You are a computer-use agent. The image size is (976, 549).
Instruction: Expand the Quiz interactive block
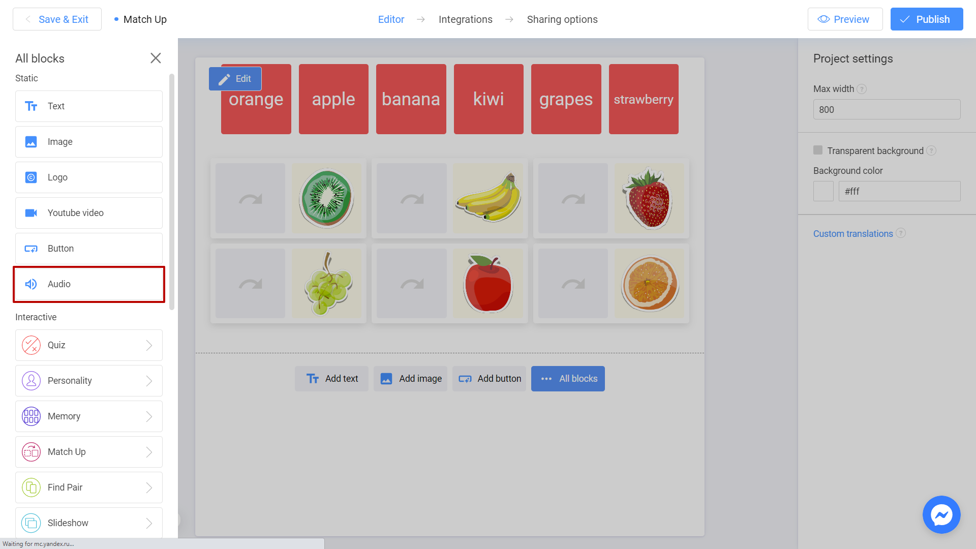click(x=150, y=345)
